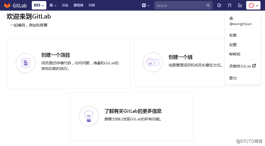Open the 项目 projects dropdown

coord(39,5)
